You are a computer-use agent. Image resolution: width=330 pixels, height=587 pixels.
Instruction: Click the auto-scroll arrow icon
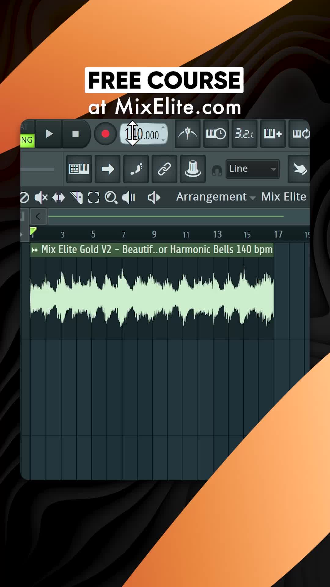pyautogui.click(x=108, y=169)
